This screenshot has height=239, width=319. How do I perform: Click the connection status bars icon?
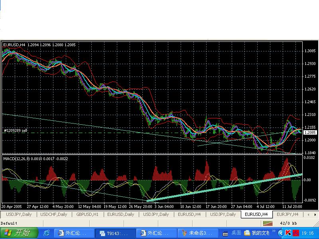tap(268, 223)
